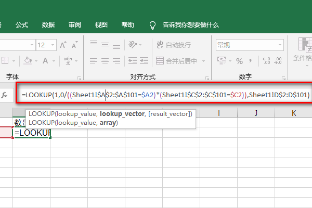
Task: Click 合并后居中 merge button
Action: point(177,61)
